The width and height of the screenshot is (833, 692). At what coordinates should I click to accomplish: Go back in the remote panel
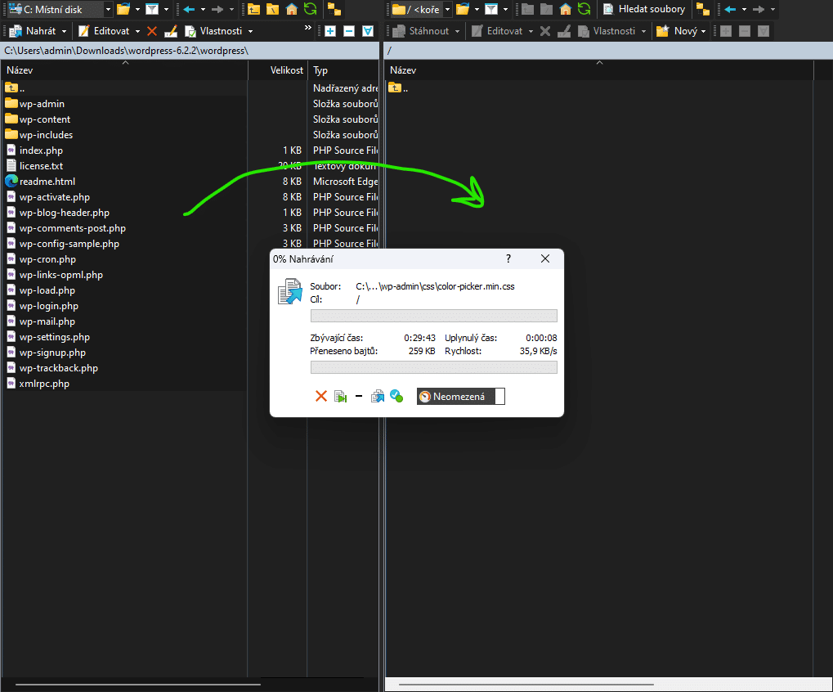[x=730, y=9]
